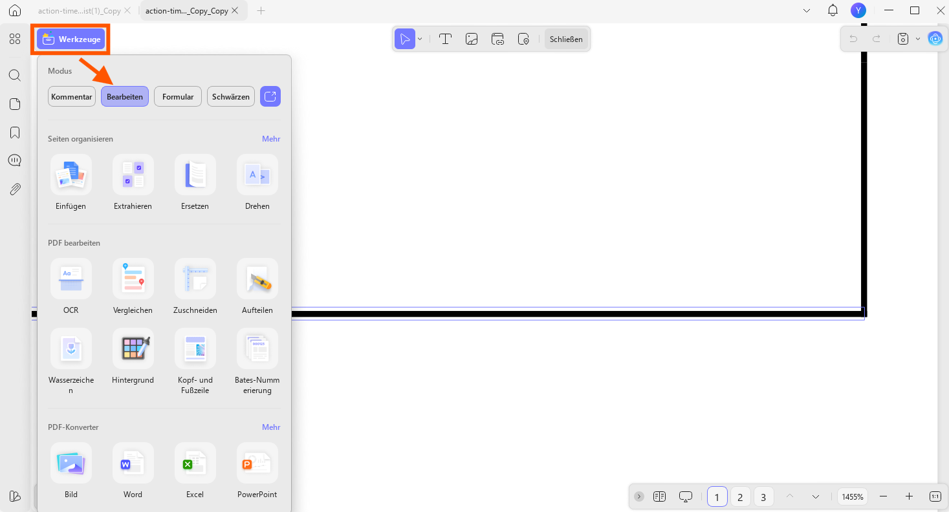The image size is (949, 512).
Task: Convert PDF to Word
Action: pyautogui.click(x=133, y=463)
